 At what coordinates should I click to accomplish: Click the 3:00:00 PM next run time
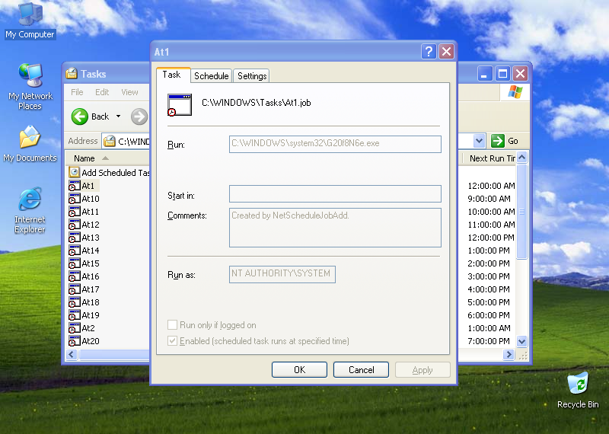(489, 276)
